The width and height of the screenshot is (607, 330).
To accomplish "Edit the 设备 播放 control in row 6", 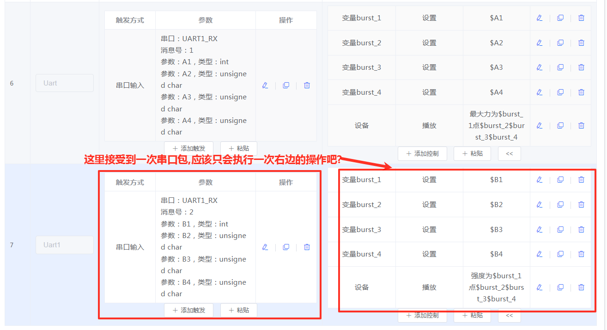I will tap(540, 125).
